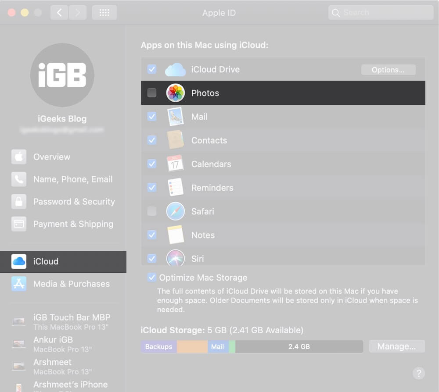The image size is (439, 392).
Task: Click the blue cloud icon in sidebar
Action: (x=19, y=261)
